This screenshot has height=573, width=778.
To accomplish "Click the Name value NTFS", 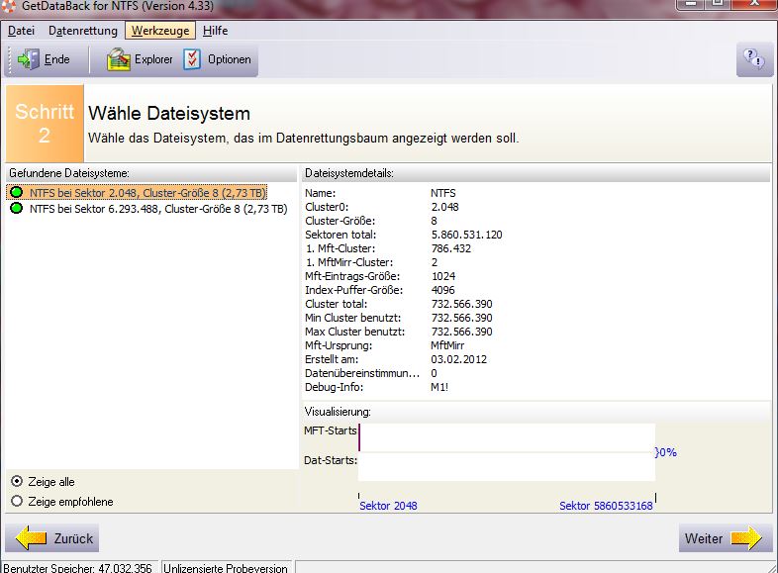I will click(443, 193).
